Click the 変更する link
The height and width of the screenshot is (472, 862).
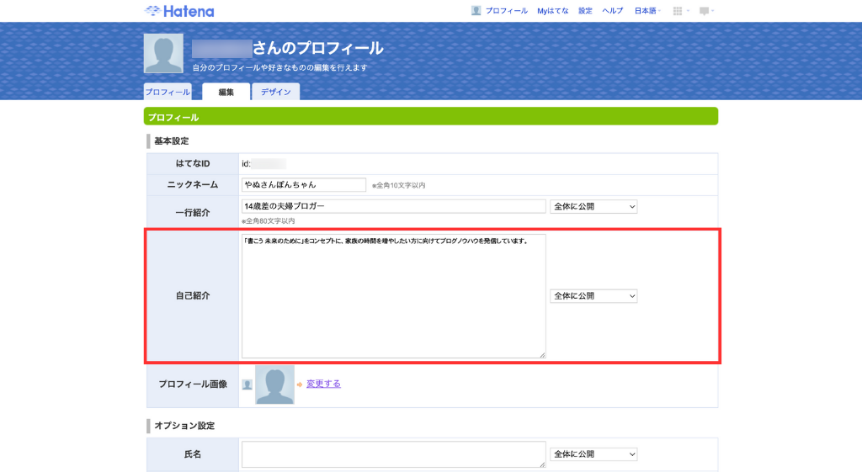[x=323, y=384]
